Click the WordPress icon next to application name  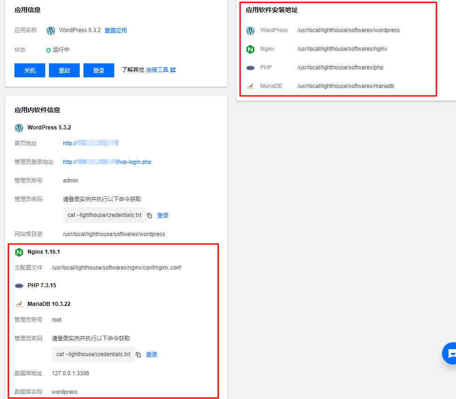point(51,30)
